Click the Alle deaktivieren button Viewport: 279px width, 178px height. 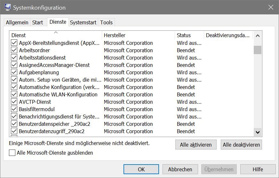(241, 145)
